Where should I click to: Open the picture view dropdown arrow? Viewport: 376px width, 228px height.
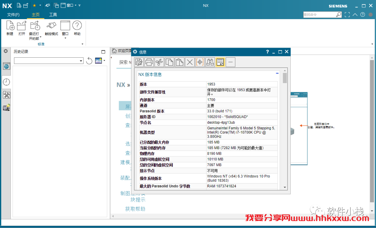tap(104, 61)
